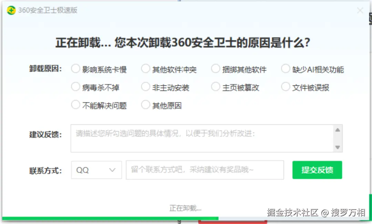Focus the contact info input field
Image resolution: width=372 pixels, height=224 pixels.
(x=205, y=170)
